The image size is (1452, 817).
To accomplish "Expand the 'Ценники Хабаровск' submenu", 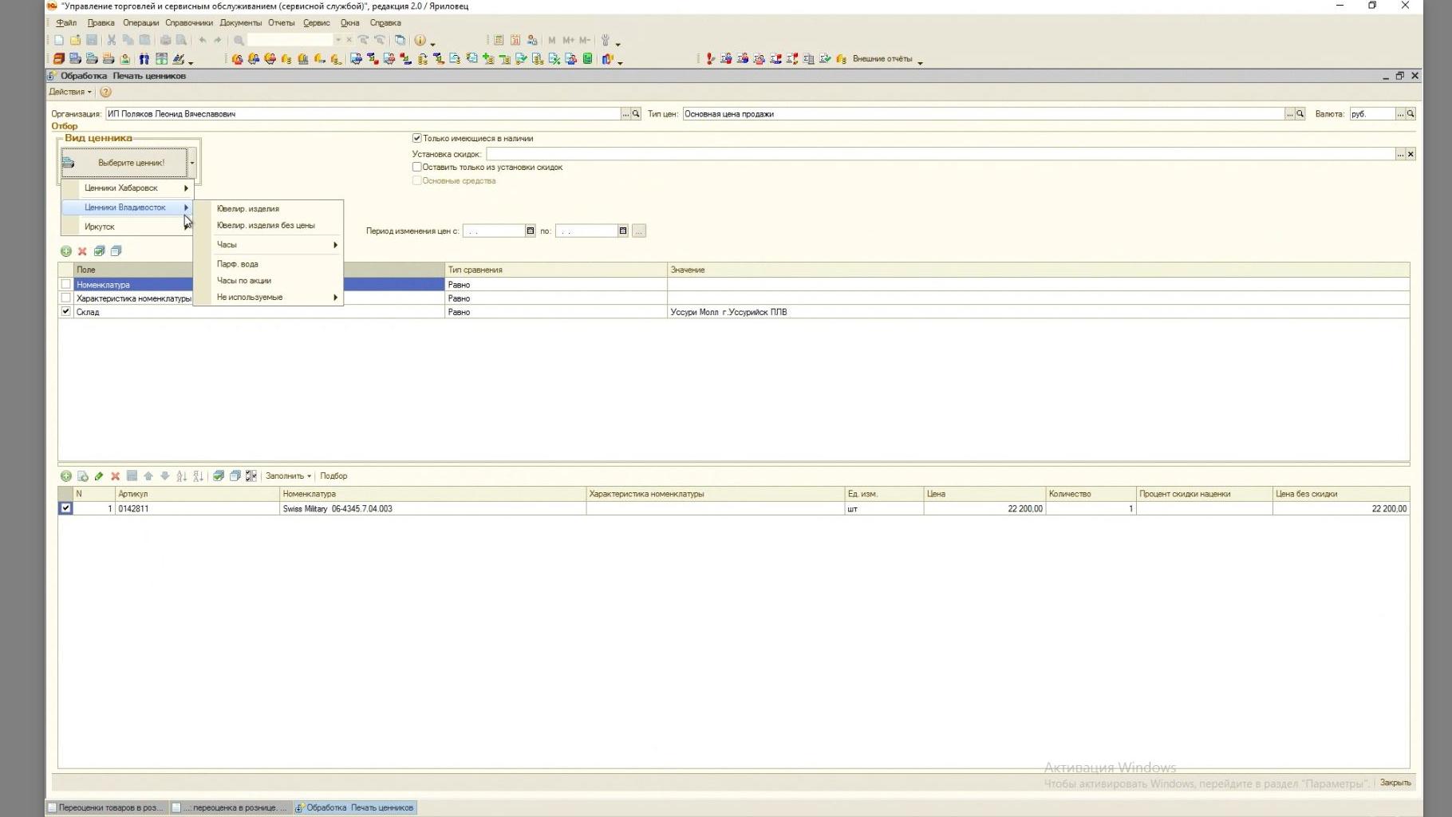I will tap(128, 188).
